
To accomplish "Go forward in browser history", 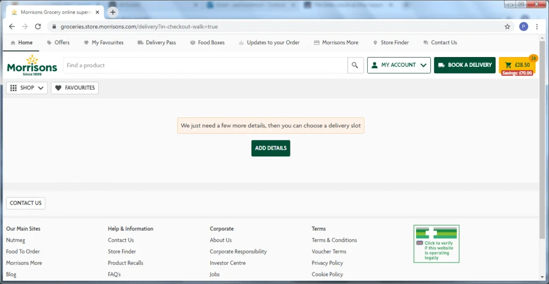I will pos(25,26).
